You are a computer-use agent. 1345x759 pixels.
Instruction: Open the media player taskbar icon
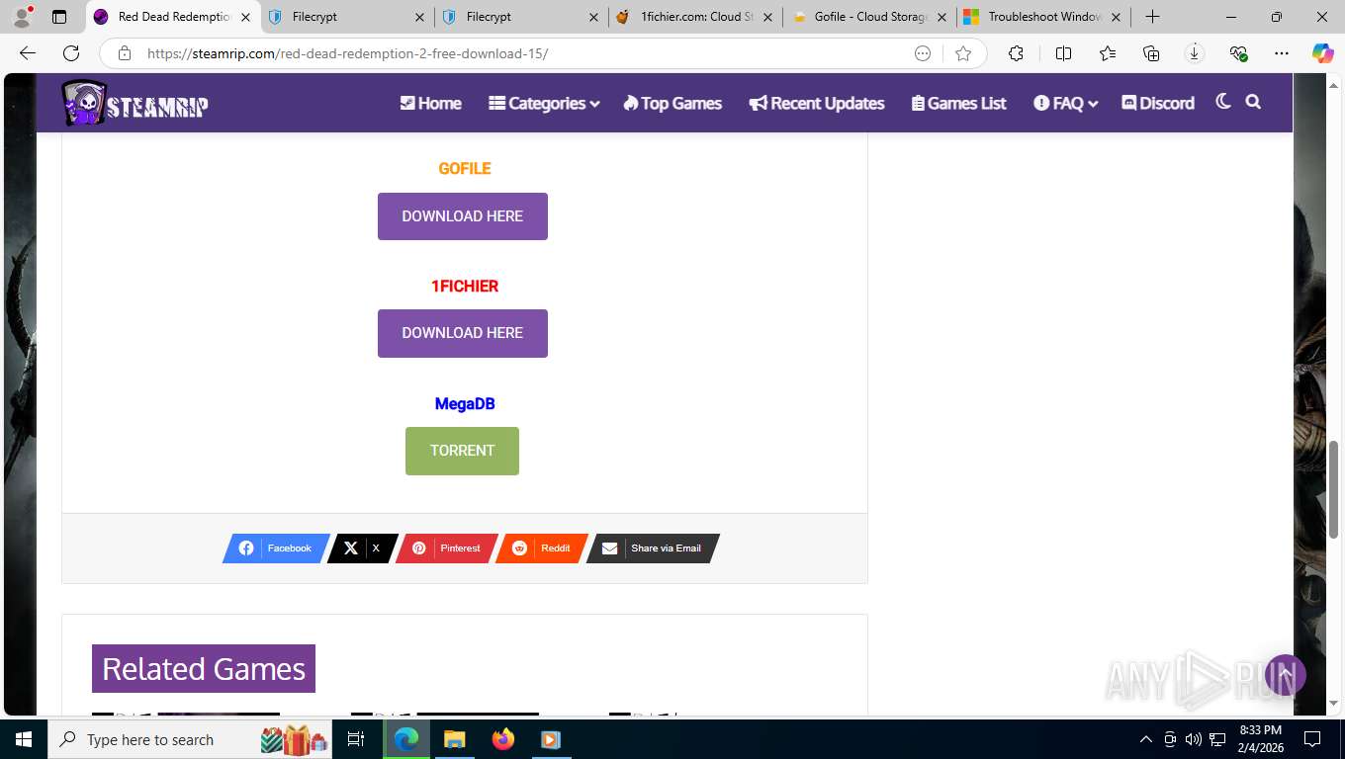click(x=551, y=739)
